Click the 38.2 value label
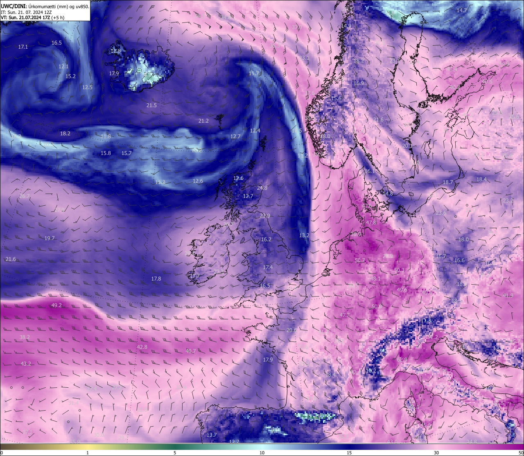The width and height of the screenshot is (524, 456). [x=25, y=337]
